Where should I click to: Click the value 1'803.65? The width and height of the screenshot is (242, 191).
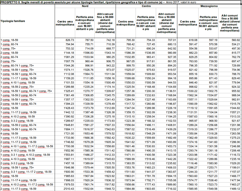click(x=150, y=189)
